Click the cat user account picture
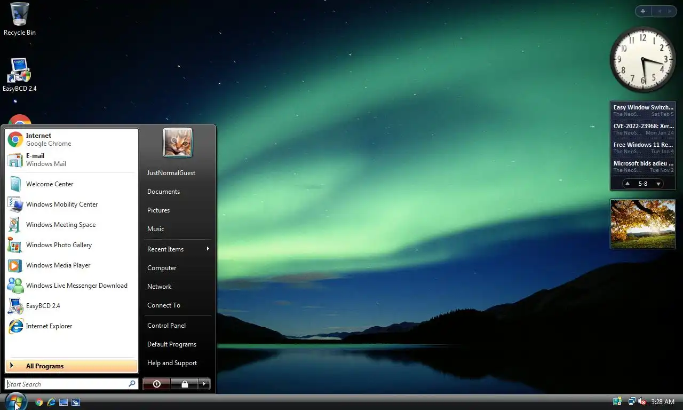The width and height of the screenshot is (683, 410). pos(178,143)
